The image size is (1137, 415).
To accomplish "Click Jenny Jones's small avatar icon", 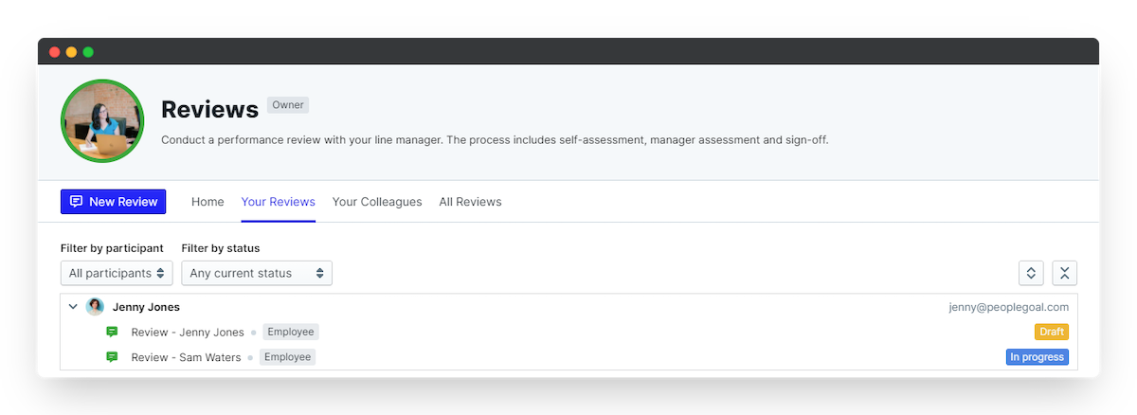I will [x=95, y=307].
